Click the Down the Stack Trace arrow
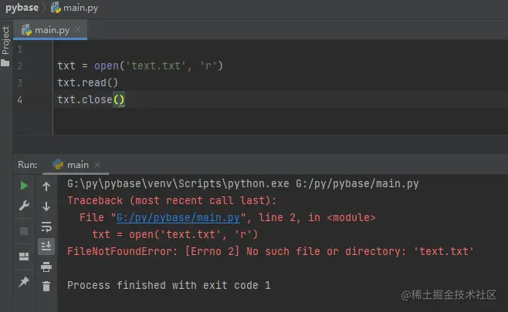 (46, 206)
